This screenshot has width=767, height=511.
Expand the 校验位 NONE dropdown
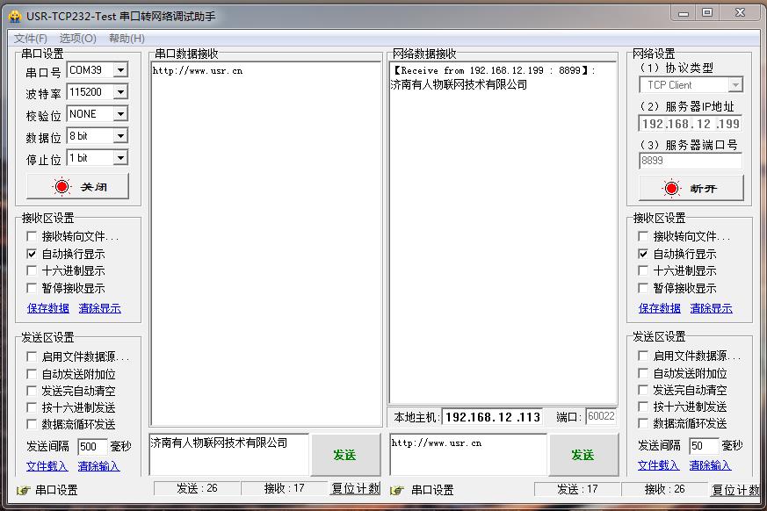click(x=120, y=114)
